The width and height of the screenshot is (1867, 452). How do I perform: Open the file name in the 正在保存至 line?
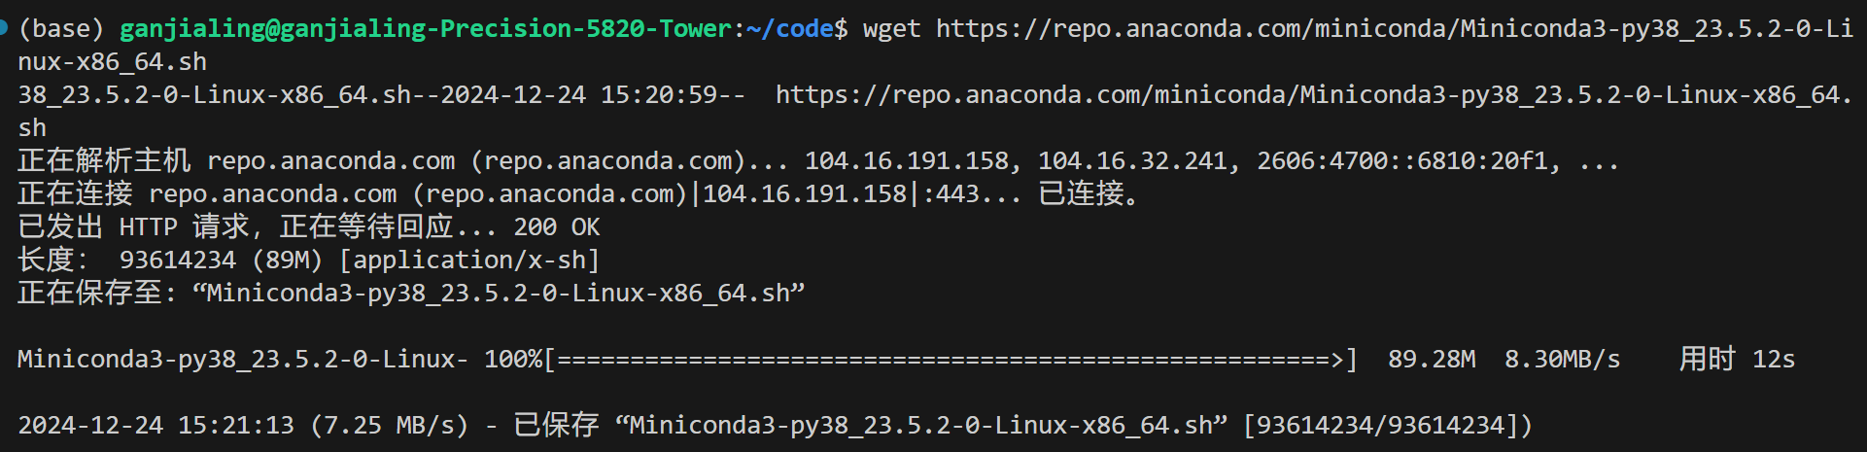coord(499,294)
